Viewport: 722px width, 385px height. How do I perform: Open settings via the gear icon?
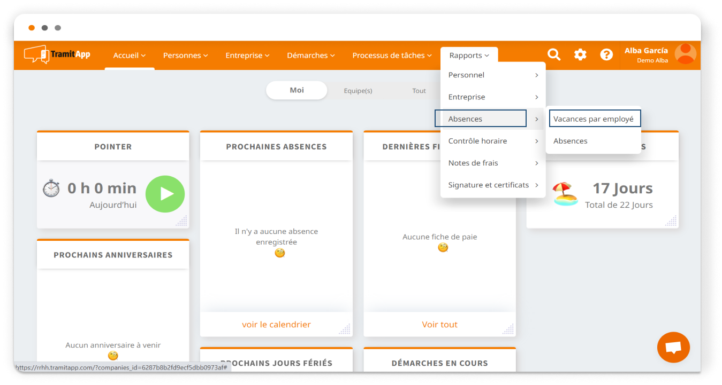tap(580, 54)
